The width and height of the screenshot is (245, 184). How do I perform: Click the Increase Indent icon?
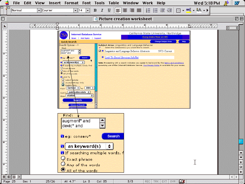click(169, 10)
